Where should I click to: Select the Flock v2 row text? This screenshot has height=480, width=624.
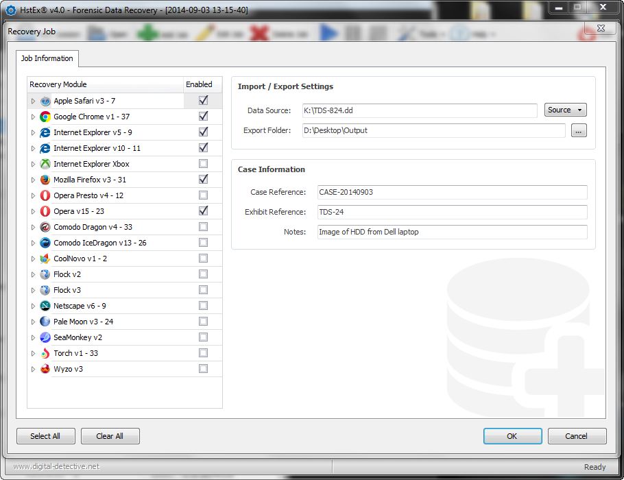[67, 274]
